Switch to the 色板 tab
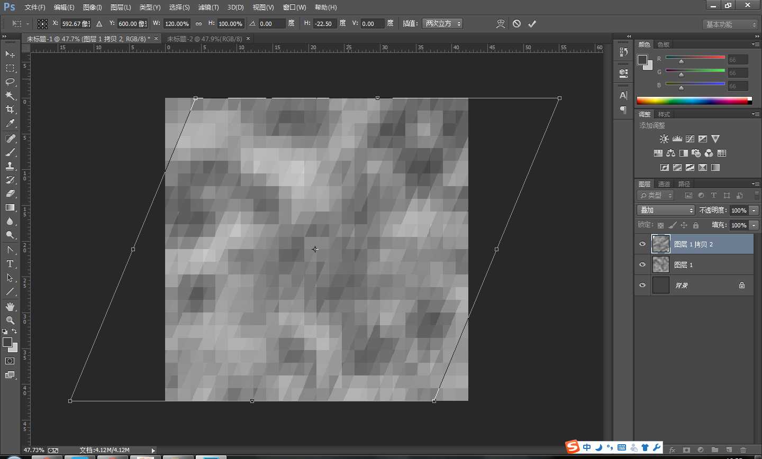The image size is (762, 459). pyautogui.click(x=664, y=44)
